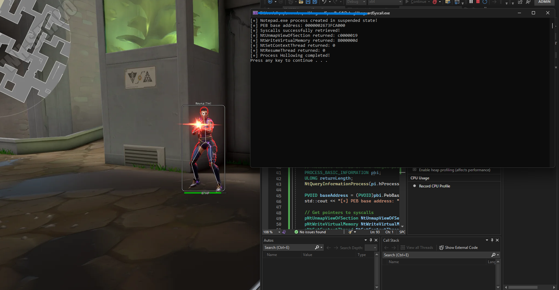The image size is (559, 290).
Task: Click the Ch: 1 column indicator
Action: click(x=389, y=232)
